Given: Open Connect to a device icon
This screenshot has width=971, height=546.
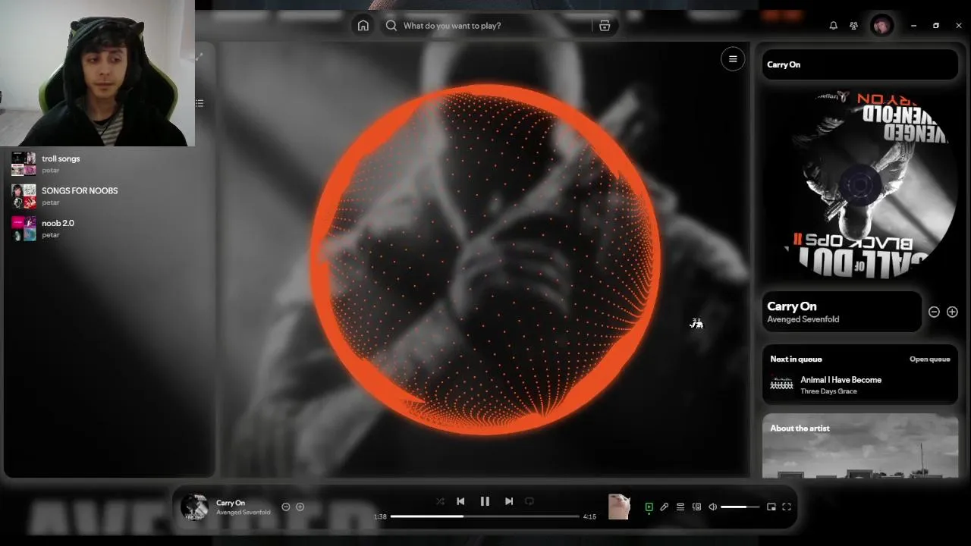Looking at the screenshot, I should (696, 507).
